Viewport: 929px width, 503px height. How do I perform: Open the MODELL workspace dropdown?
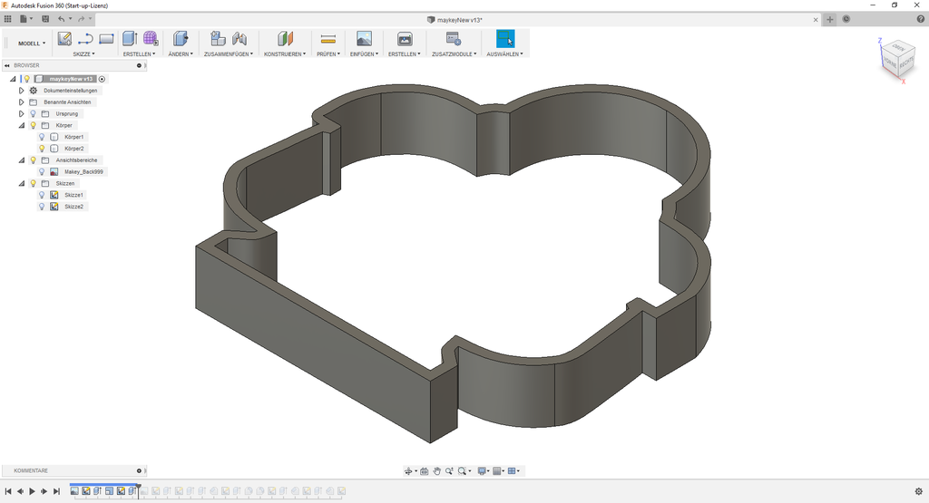(33, 43)
